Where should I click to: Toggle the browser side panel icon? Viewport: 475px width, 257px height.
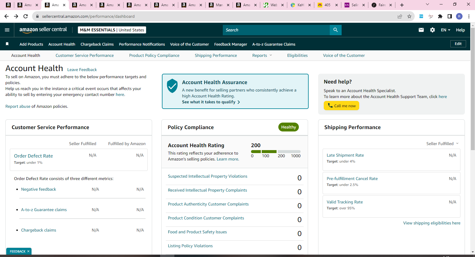(450, 16)
